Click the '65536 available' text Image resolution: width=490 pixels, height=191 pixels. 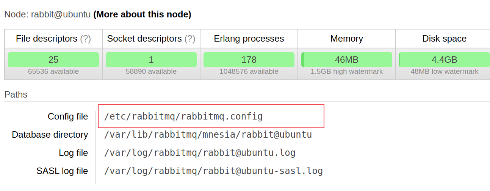tap(53, 71)
